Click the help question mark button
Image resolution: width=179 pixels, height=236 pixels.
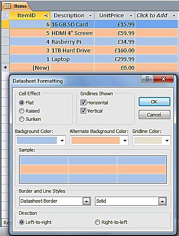[x=147, y=79]
